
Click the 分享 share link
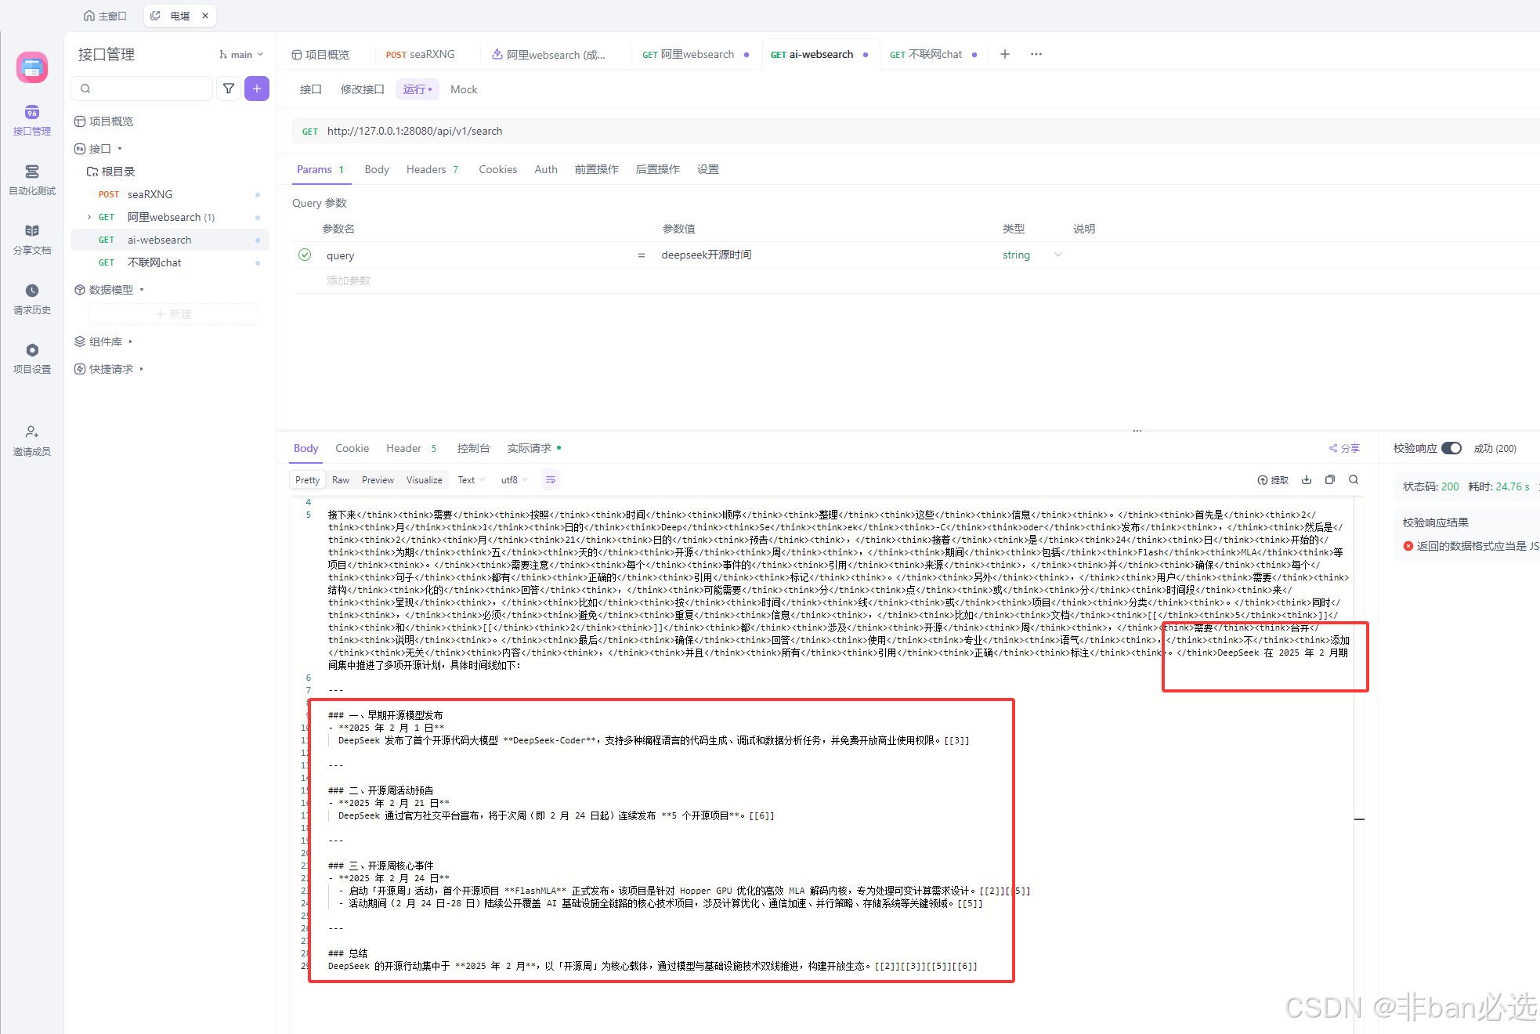point(1344,448)
